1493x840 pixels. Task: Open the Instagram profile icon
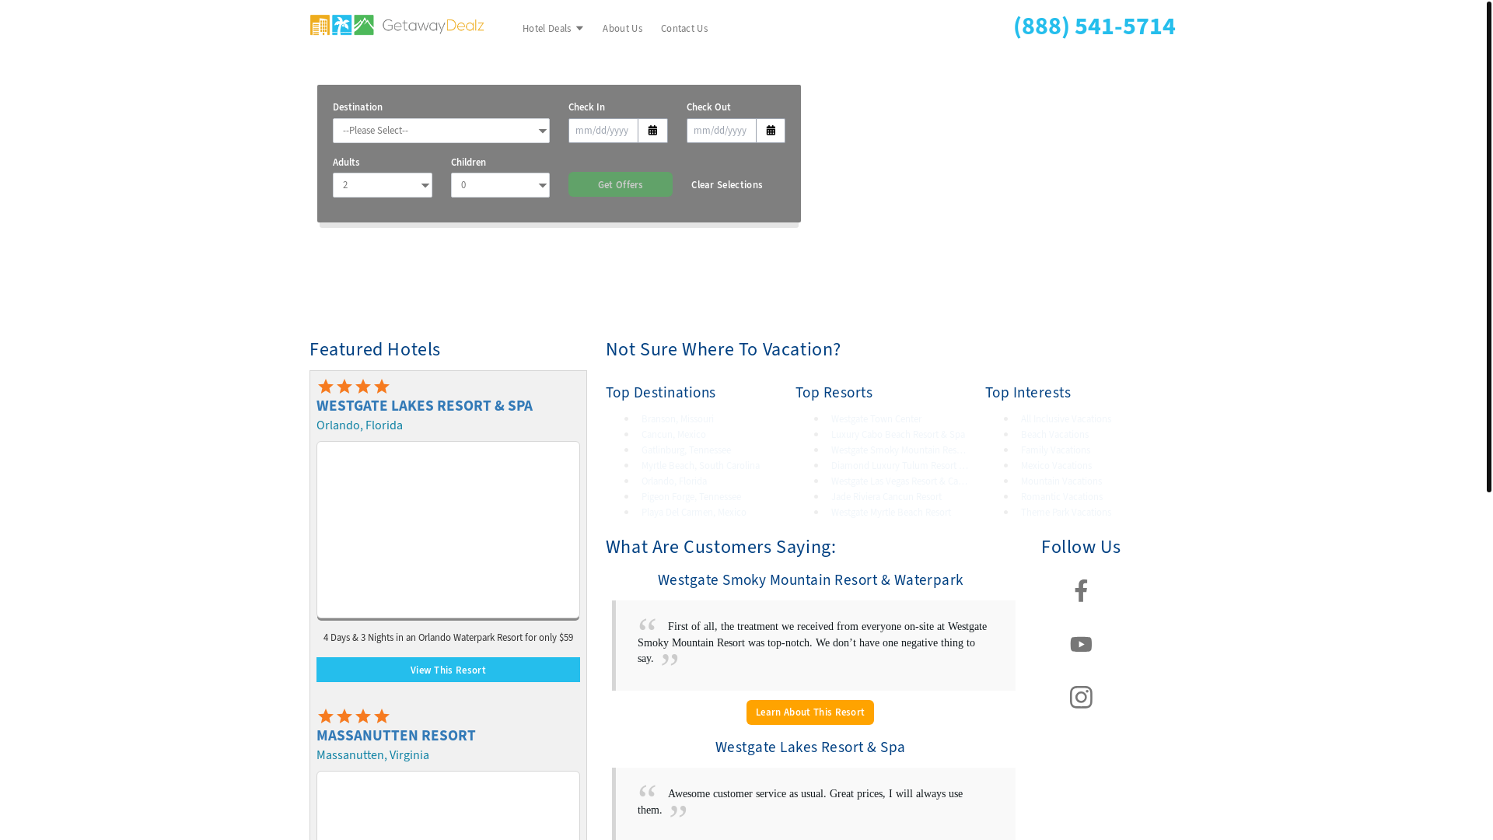pos(1081,697)
